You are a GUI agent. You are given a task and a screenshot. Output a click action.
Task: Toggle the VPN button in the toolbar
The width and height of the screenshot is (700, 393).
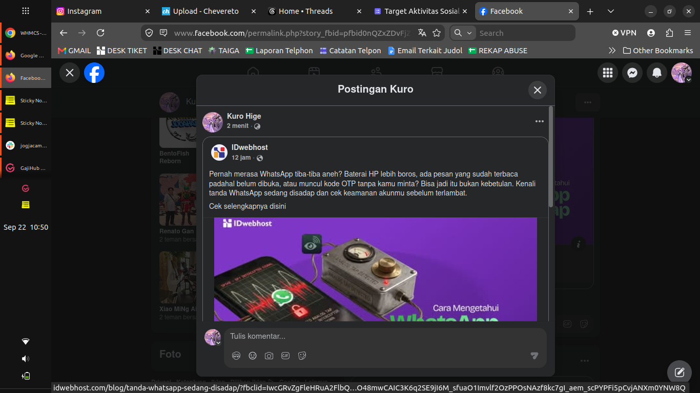(x=624, y=33)
